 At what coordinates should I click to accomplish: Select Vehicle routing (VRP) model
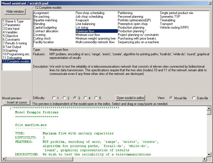(x=174, y=27)
